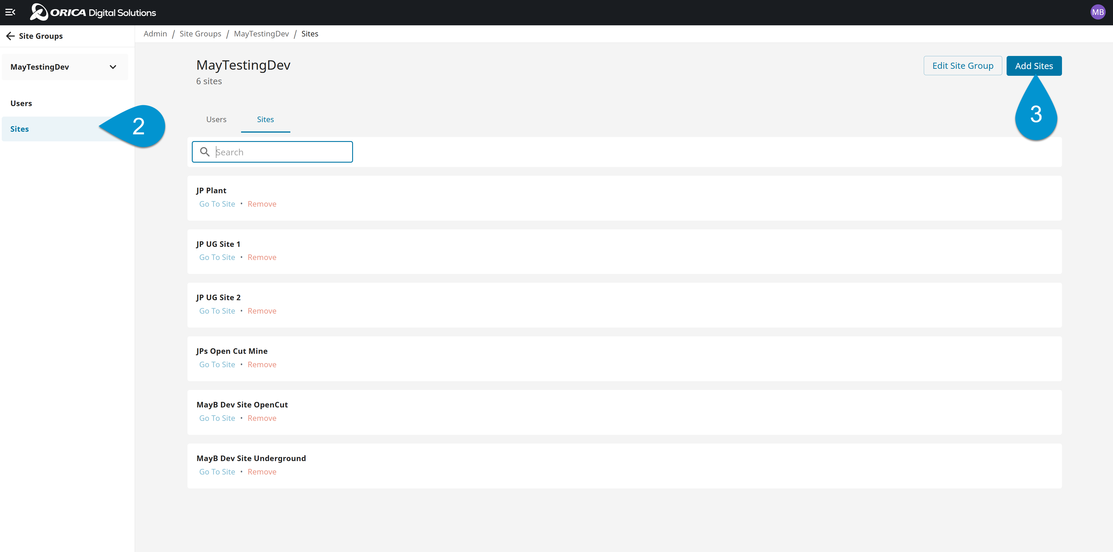Click the 6 sites count text

pos(209,81)
